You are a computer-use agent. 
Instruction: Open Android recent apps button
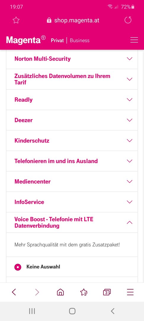tap(32, 311)
